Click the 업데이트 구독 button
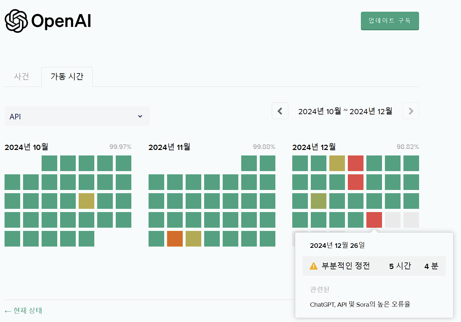Viewport: 461px width, 322px height. point(389,20)
